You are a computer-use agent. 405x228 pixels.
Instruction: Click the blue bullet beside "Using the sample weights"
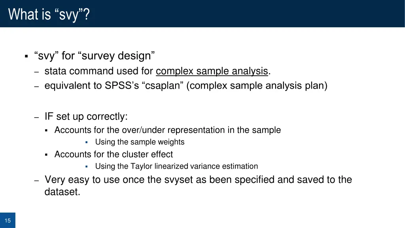pos(87,142)
